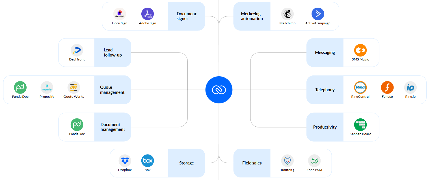Open the RingCentral telephony icon

360,87
